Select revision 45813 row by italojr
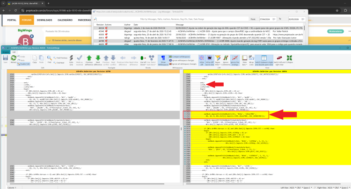The image size is (351, 189). click(x=198, y=38)
